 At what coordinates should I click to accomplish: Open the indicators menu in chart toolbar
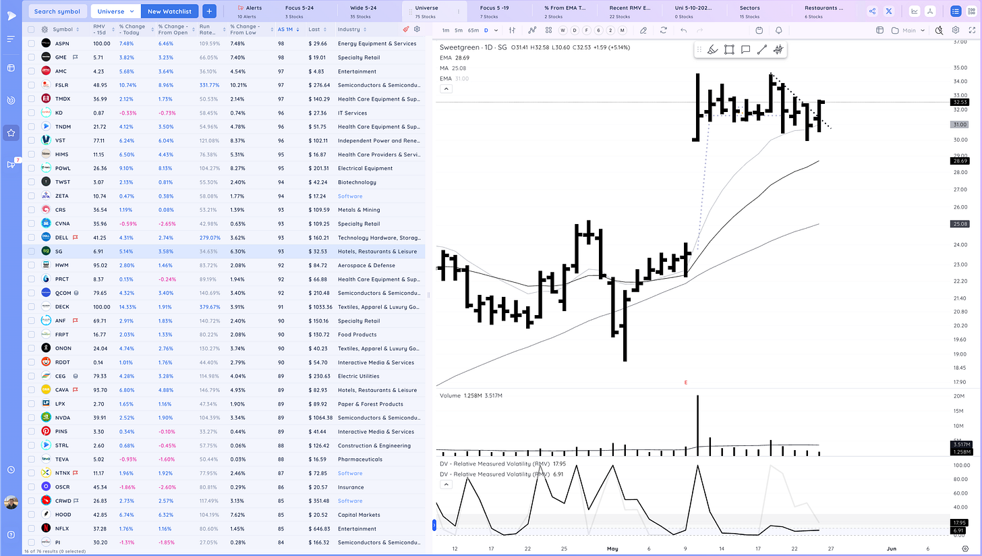(532, 30)
